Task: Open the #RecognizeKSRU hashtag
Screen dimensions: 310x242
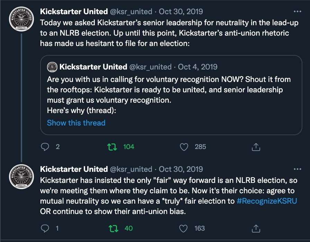Action: (x=267, y=201)
